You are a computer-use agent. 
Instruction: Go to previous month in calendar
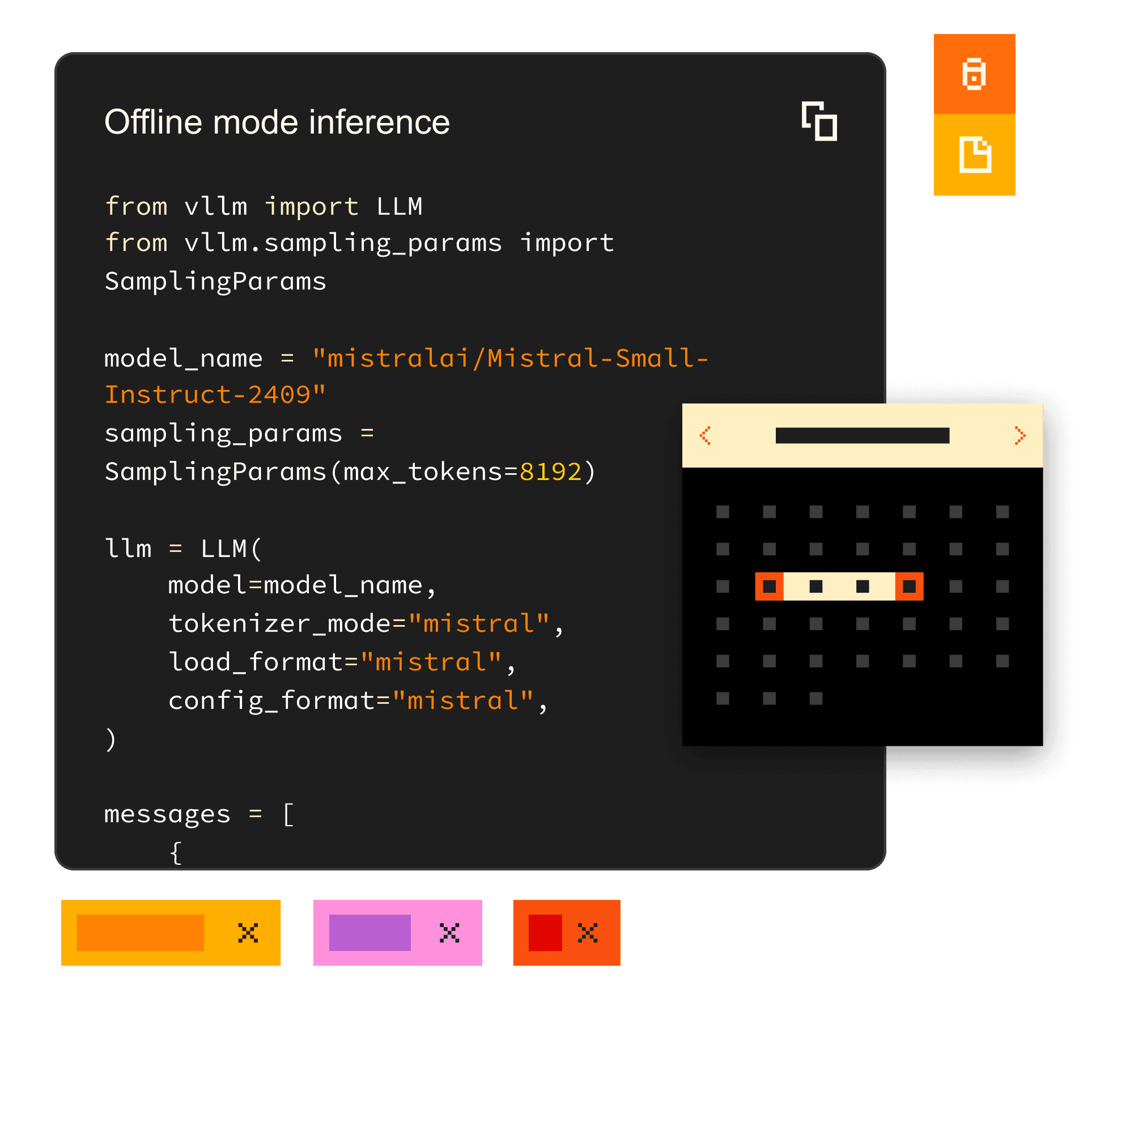[x=705, y=435]
